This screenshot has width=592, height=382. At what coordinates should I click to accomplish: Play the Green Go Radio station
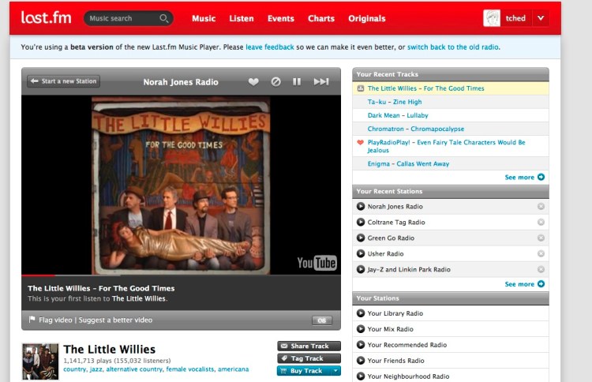tap(361, 238)
